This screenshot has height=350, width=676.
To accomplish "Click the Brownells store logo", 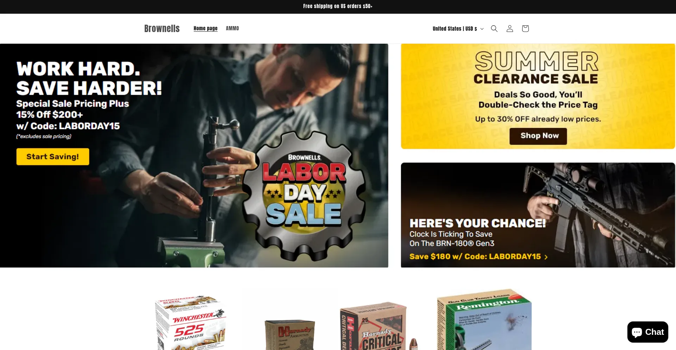I will click(162, 29).
